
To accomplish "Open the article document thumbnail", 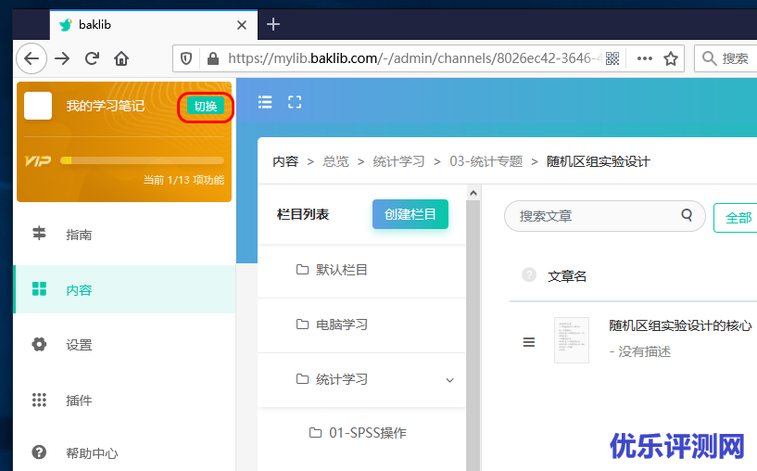I will tap(571, 340).
